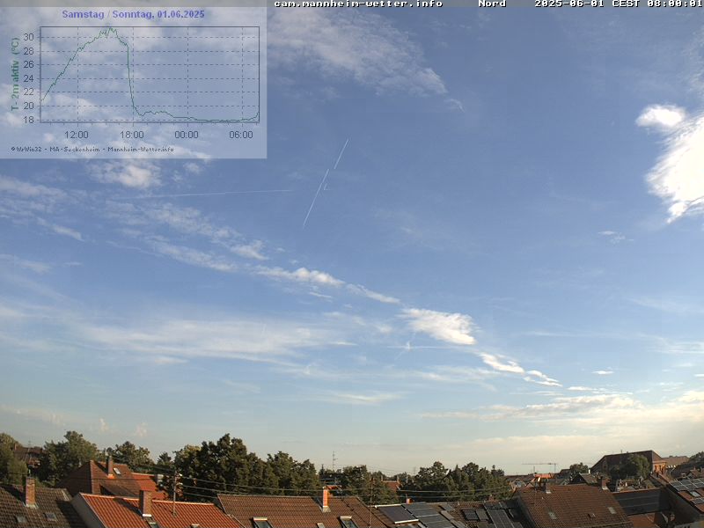Click the cam.mannheim-wetter.info header text

357,4
